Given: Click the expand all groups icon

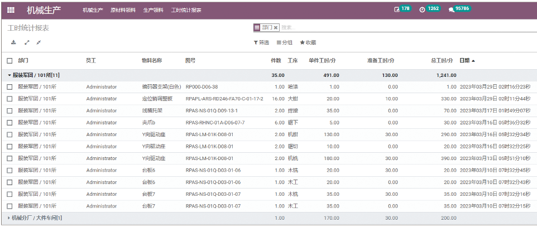Looking at the screenshot, I should click(x=26, y=42).
